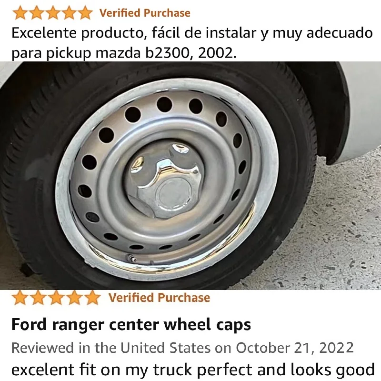
Task: Click the third star of the Ford ranger review
Action: pos(56,298)
